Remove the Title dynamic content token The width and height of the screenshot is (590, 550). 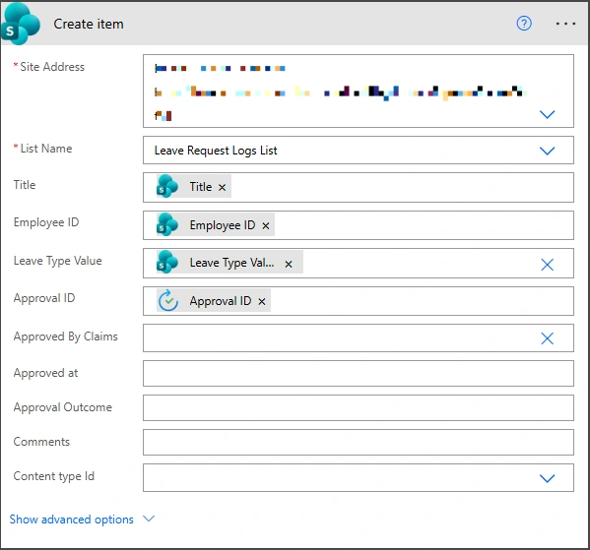click(222, 187)
